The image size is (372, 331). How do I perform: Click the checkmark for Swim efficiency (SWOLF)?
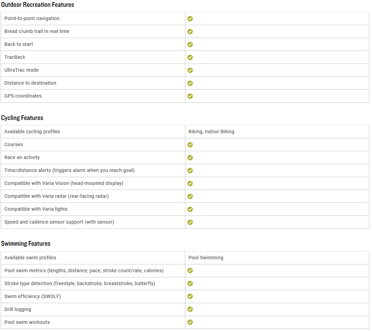[x=190, y=296]
